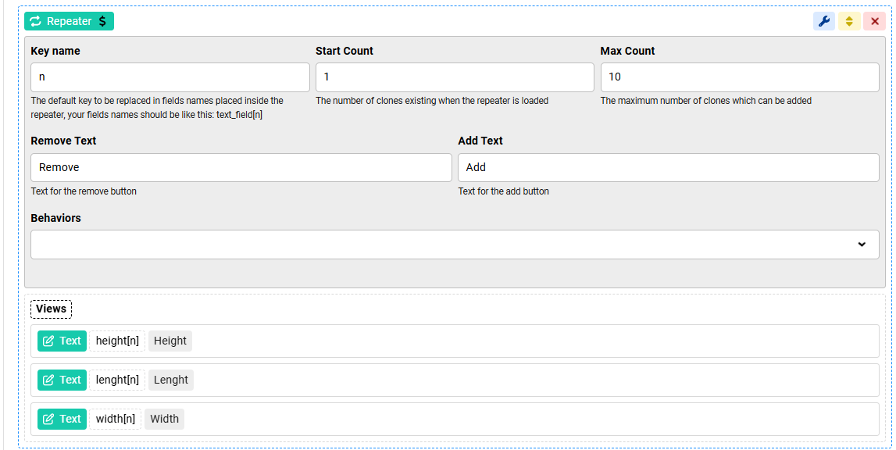Click the width[n] field name tag
The height and width of the screenshot is (450, 896).
click(116, 419)
